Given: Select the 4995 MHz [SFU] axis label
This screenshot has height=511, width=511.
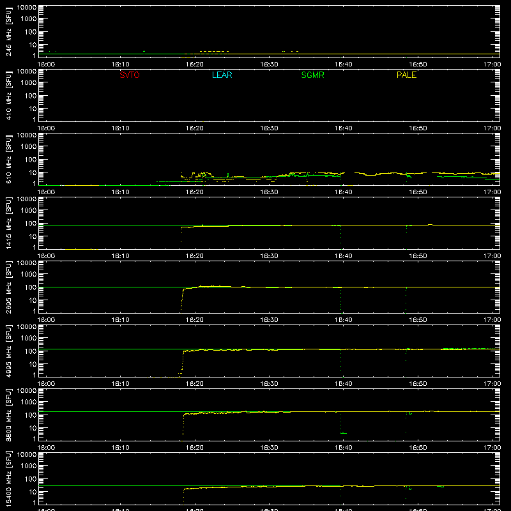Looking at the screenshot, I should (9, 351).
